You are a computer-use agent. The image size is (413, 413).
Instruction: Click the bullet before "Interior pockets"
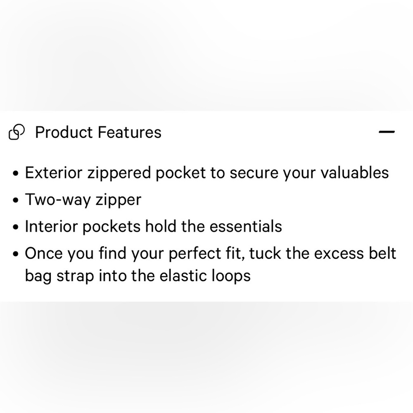click(16, 228)
